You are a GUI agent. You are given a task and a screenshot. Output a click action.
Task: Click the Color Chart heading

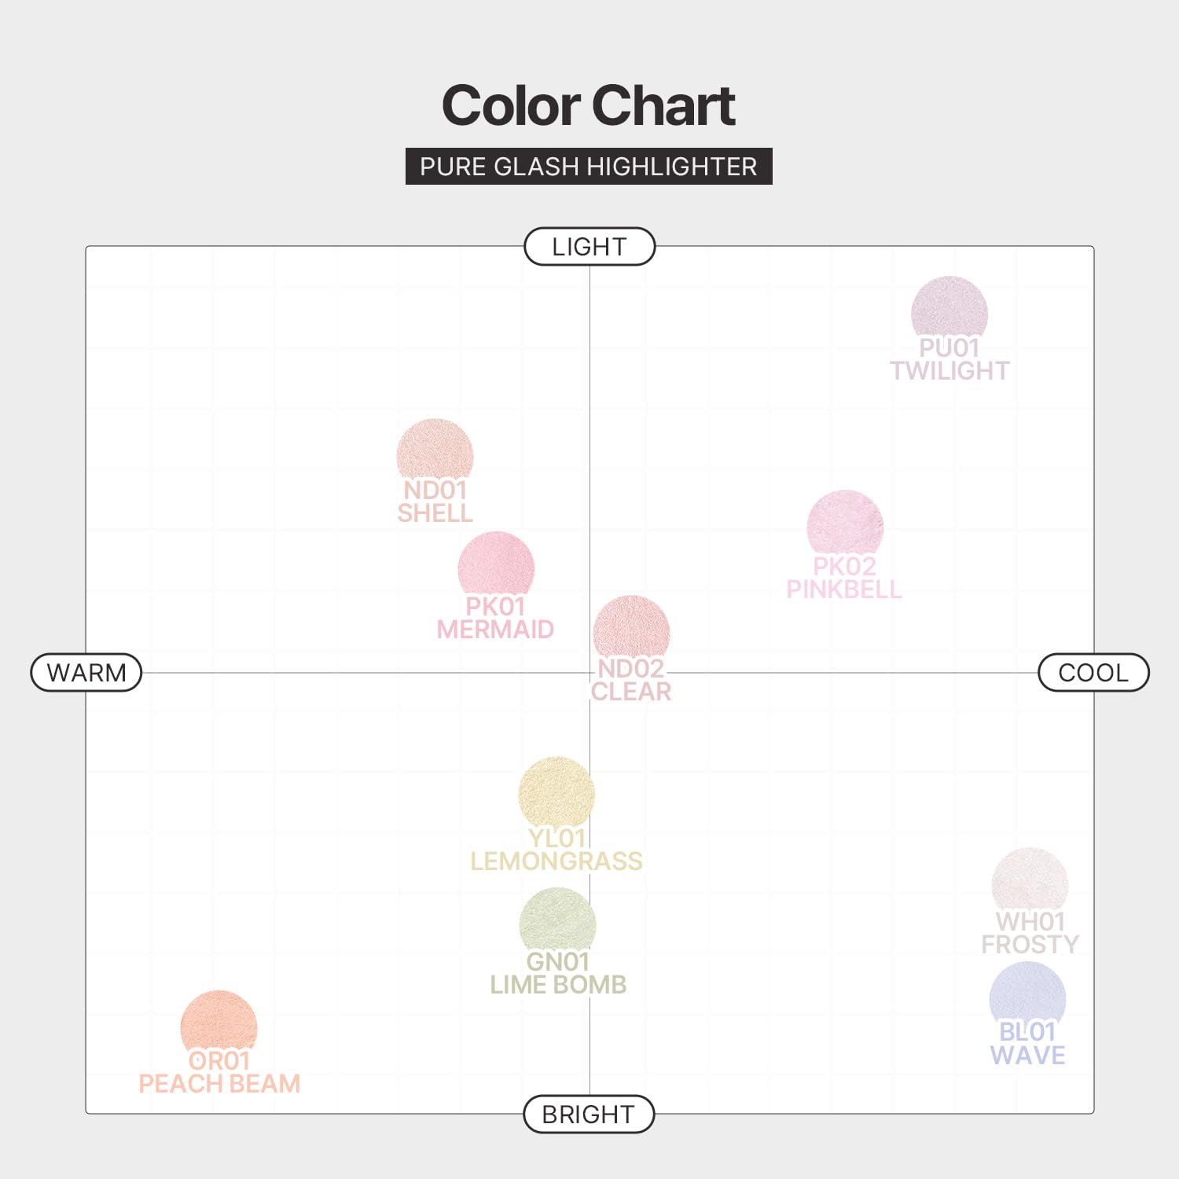589,105
